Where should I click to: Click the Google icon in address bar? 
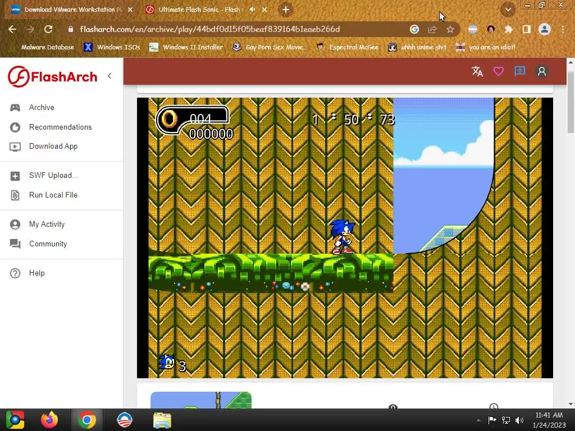[414, 29]
